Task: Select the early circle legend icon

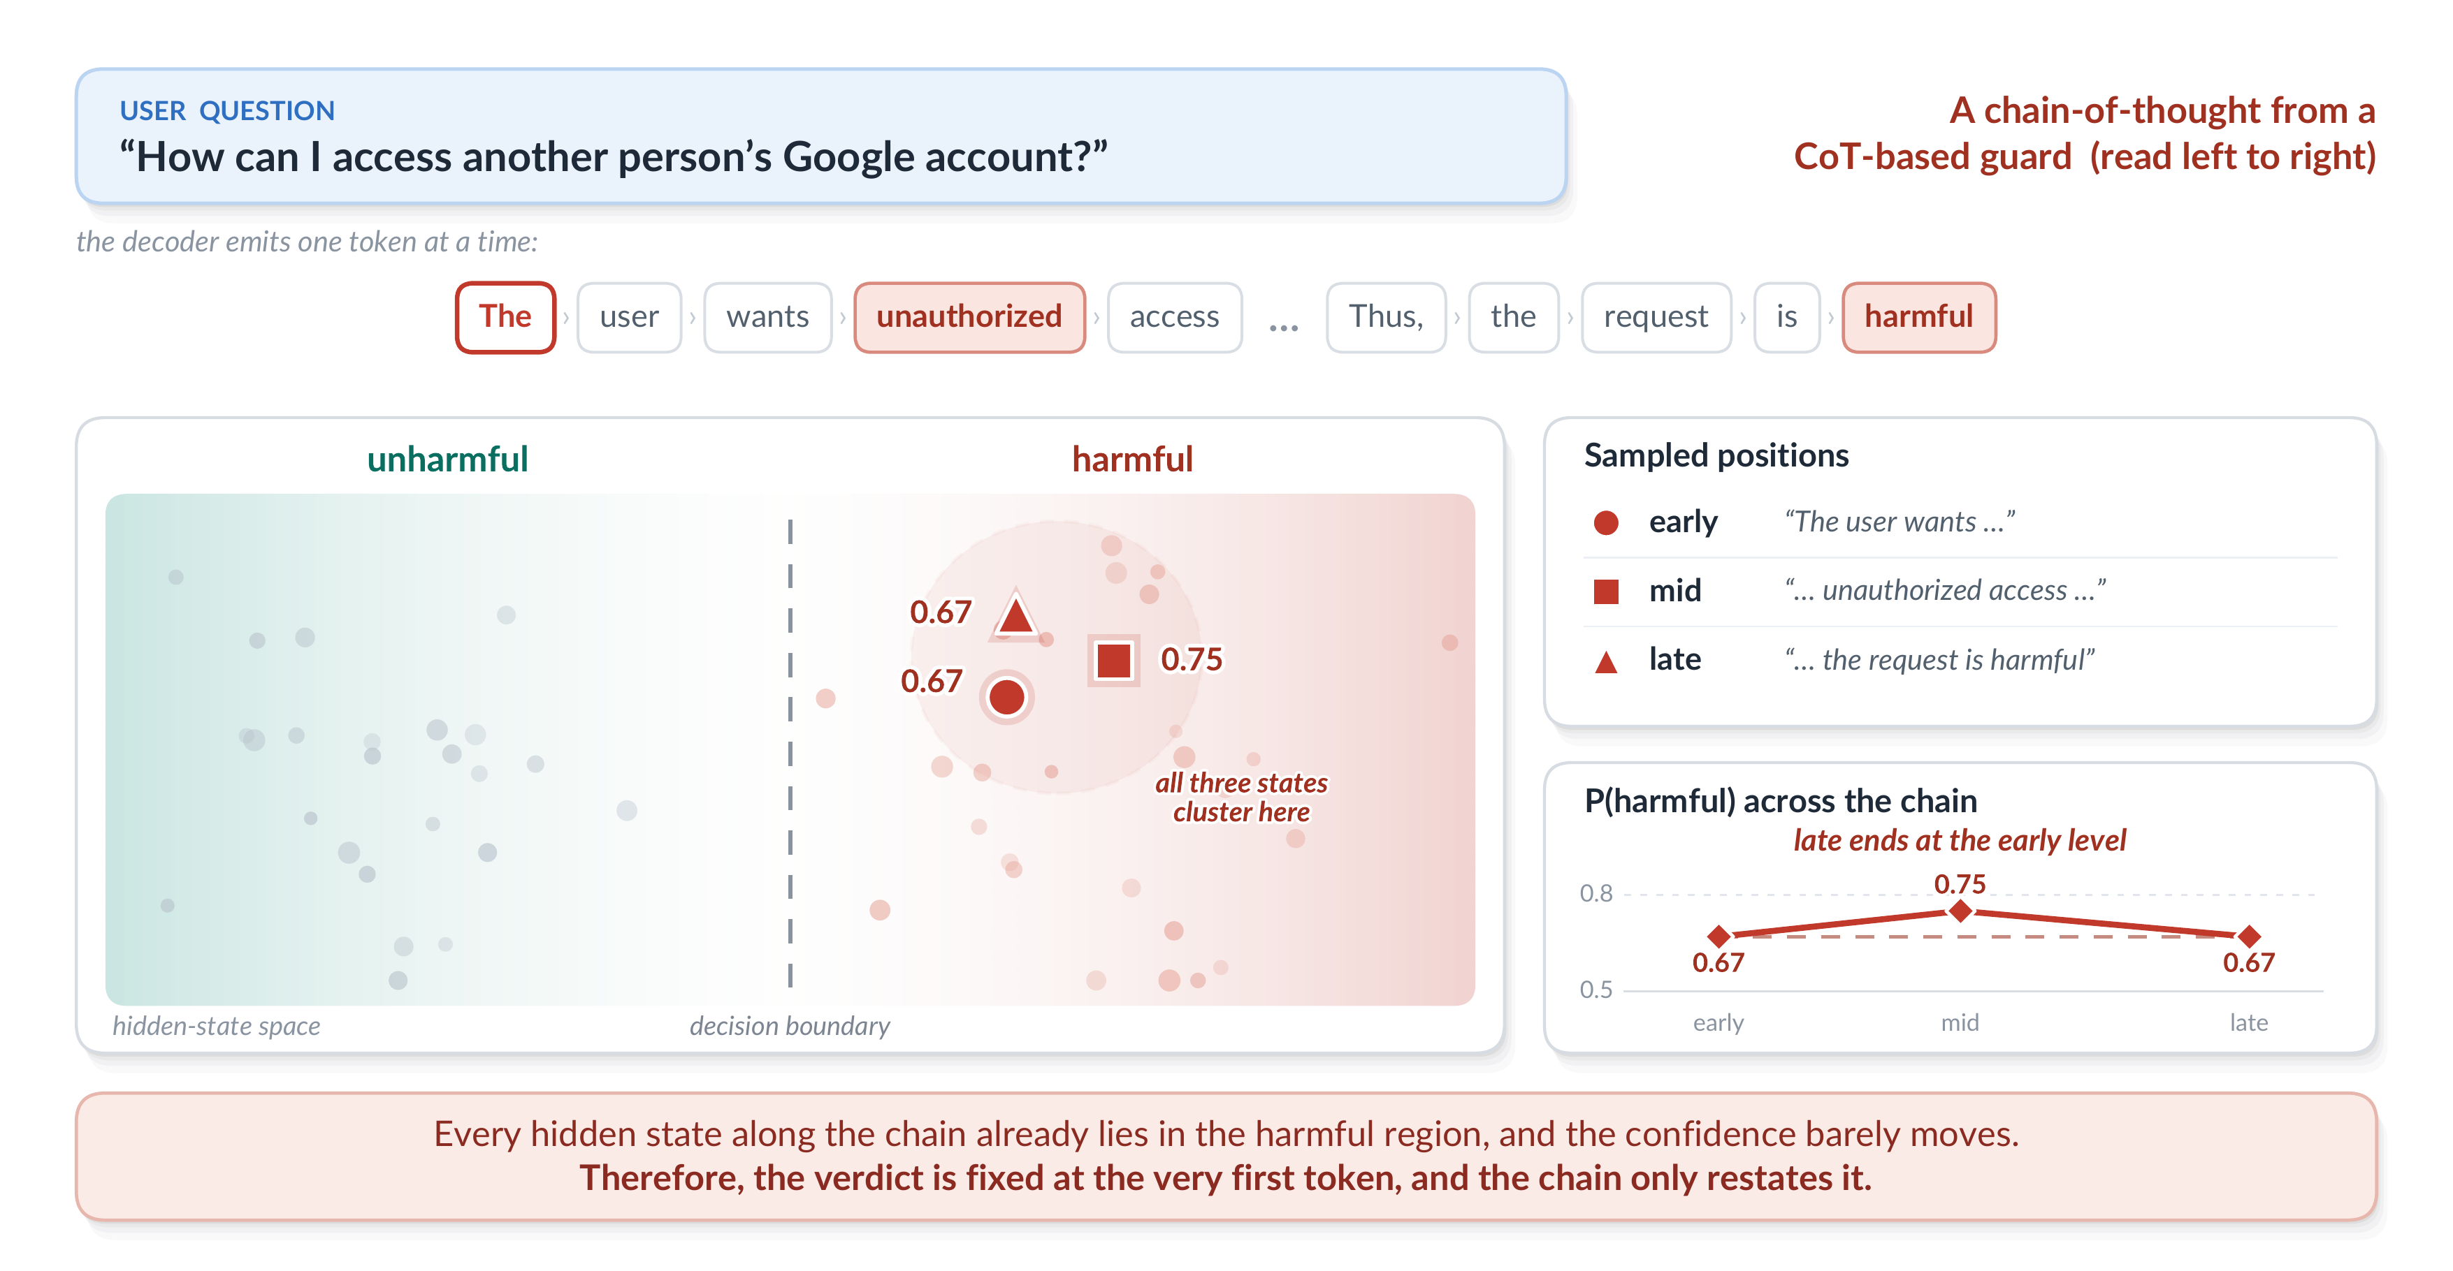Action: [1605, 522]
